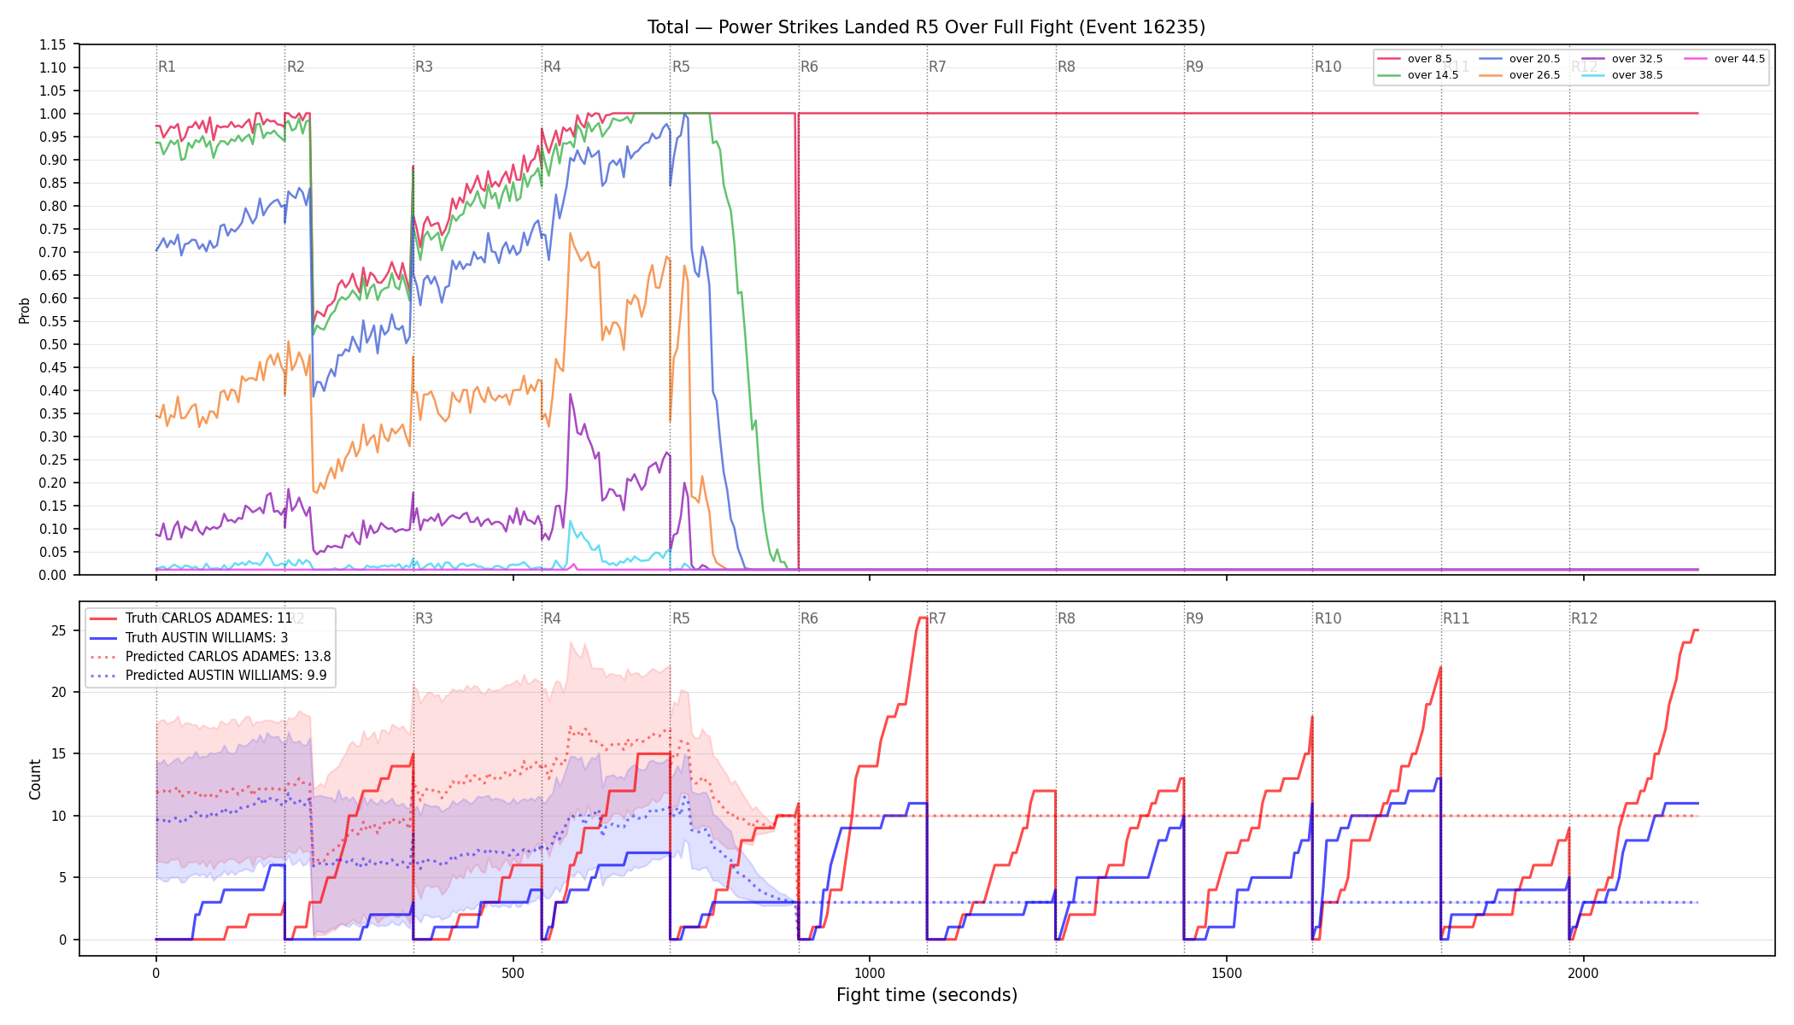Click the orange line sample beside 'over 26.5'
This screenshot has width=1794, height=1025.
tap(1492, 75)
